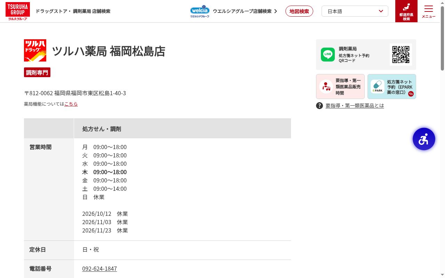
Task: Click the Tsuruha Group logo
Action: 18,11
